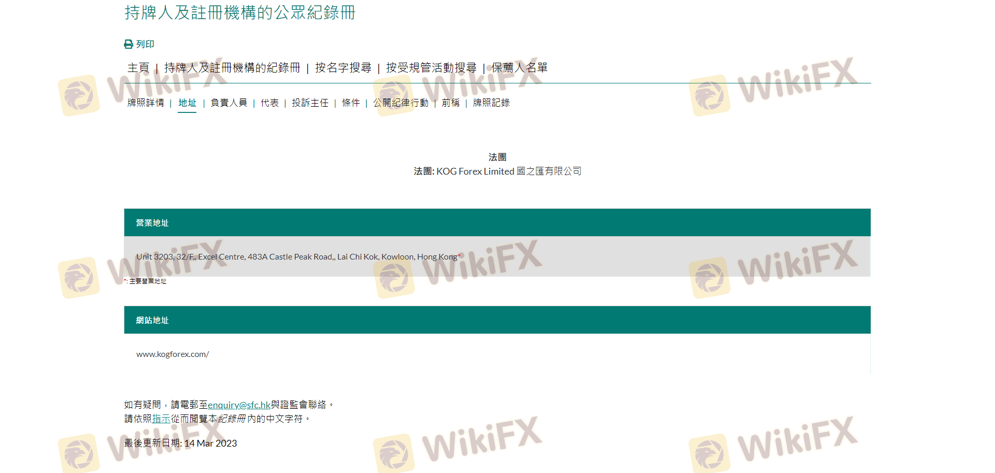The width and height of the screenshot is (995, 473).
Task: Switch to 投訴主任 tab
Action: click(x=310, y=103)
